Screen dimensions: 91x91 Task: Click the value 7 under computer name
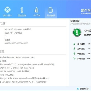[x=5, y=36]
